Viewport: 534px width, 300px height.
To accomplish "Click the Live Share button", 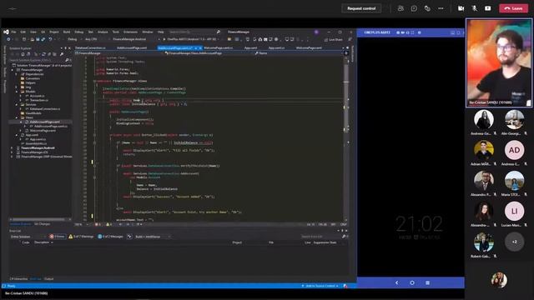I will point(334,40).
